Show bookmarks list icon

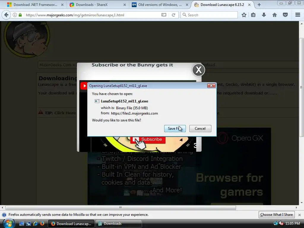coord(253,15)
